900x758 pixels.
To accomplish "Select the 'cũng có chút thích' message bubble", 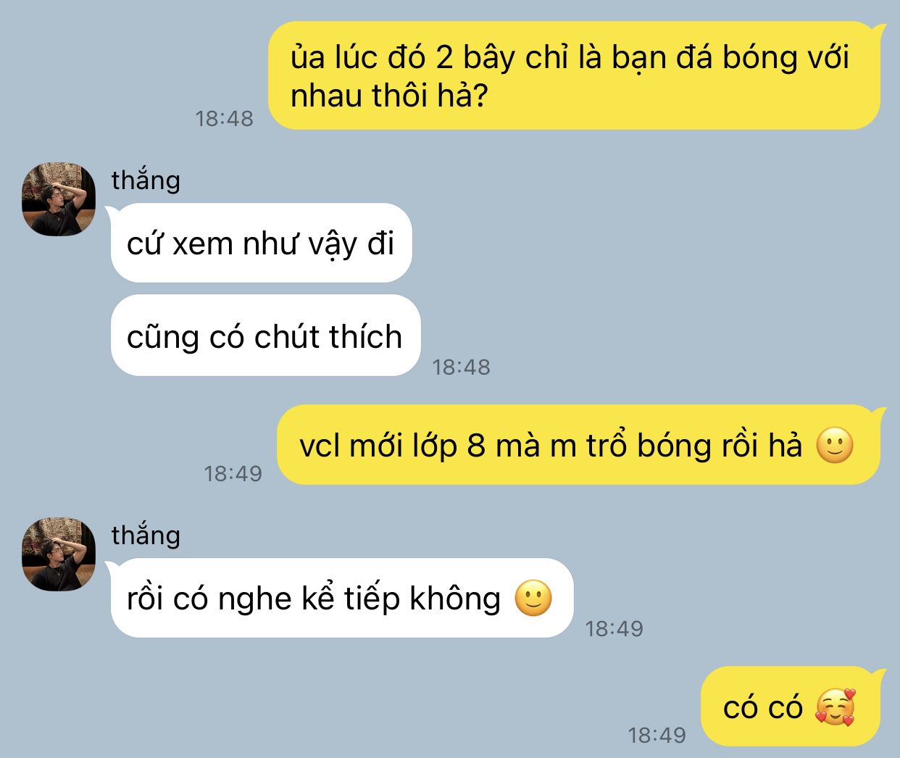I will 265,336.
